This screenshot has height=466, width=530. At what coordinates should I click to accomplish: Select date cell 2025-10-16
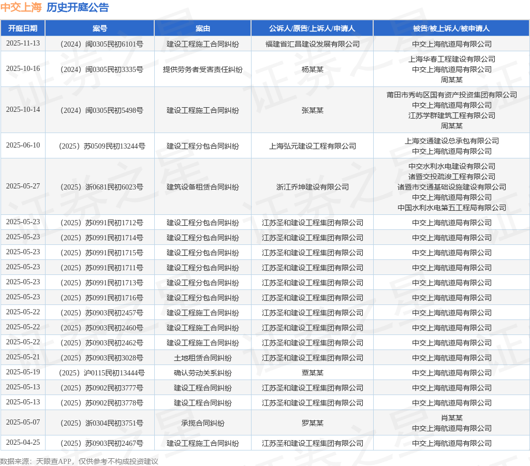tap(23, 69)
